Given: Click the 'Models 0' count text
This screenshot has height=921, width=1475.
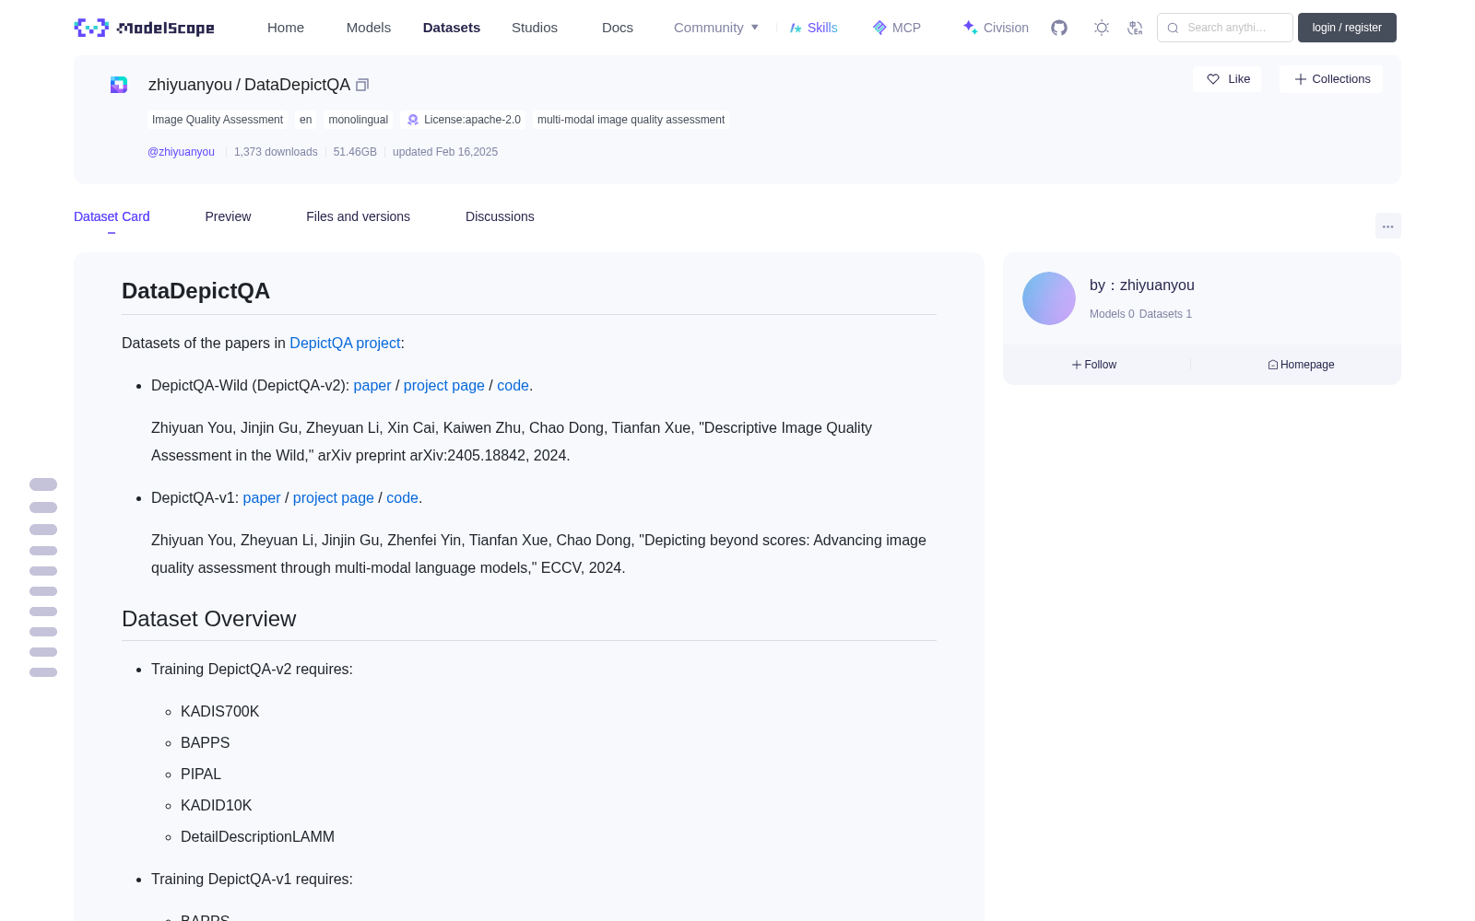Looking at the screenshot, I should [1112, 314].
